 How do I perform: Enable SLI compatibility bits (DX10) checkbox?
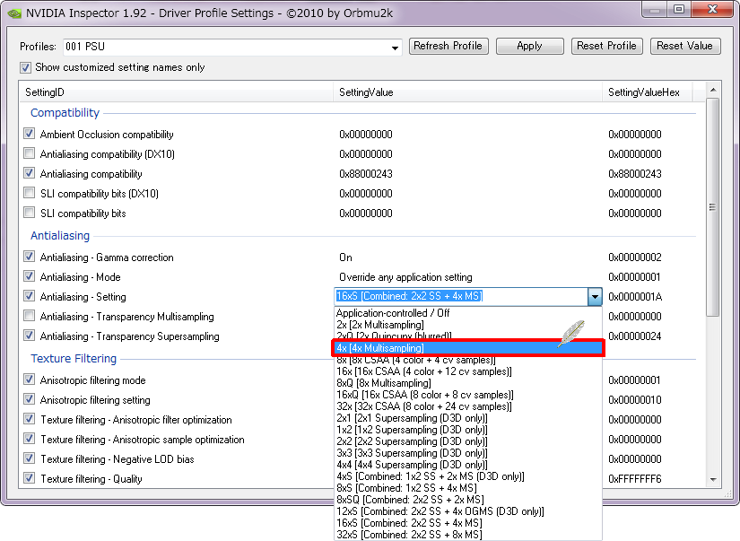click(x=30, y=193)
